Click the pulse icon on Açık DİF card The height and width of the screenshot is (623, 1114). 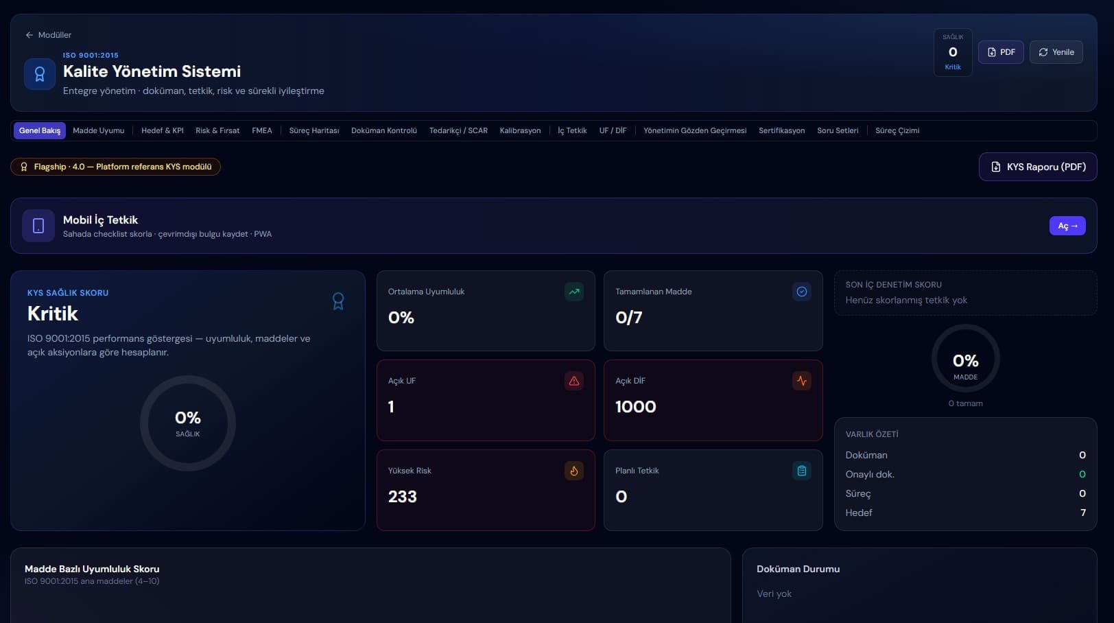[801, 381]
